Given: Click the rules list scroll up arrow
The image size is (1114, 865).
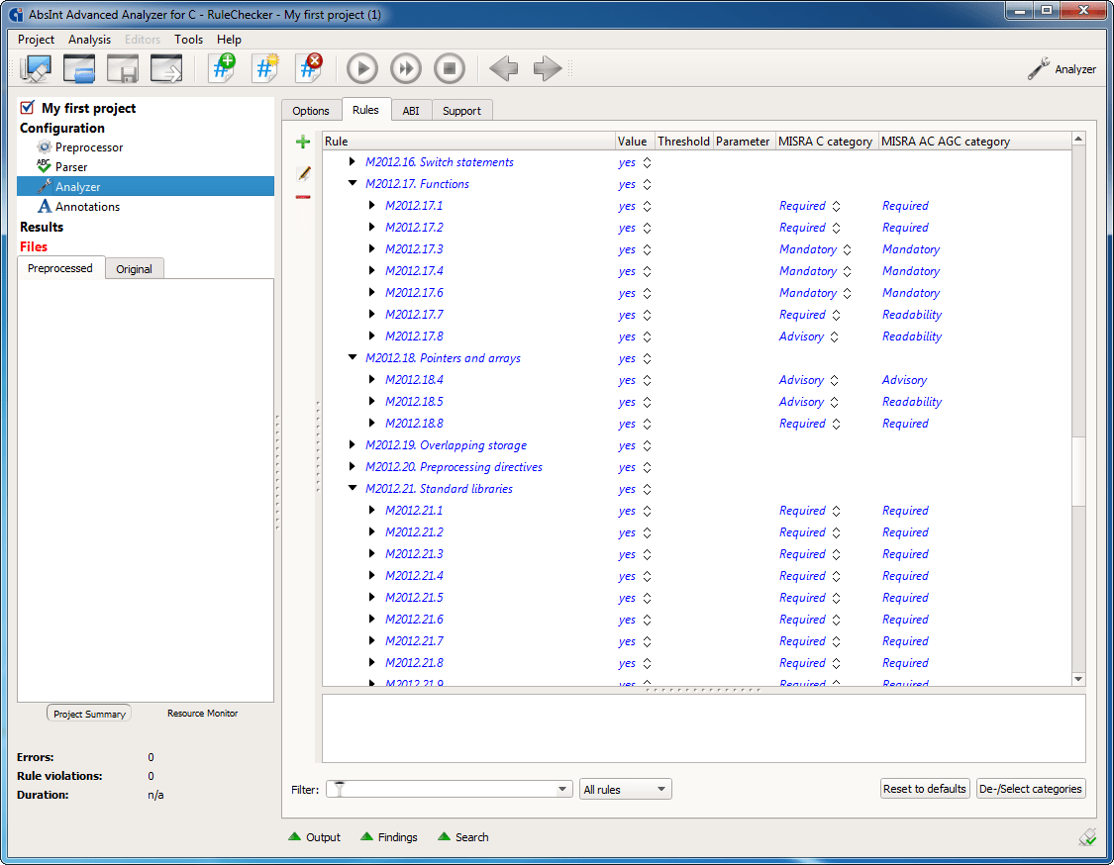Looking at the screenshot, I should click(x=1078, y=140).
